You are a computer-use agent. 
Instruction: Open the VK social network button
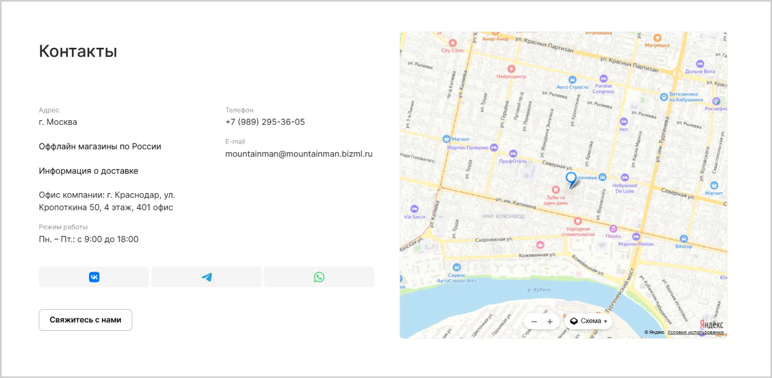(x=94, y=277)
